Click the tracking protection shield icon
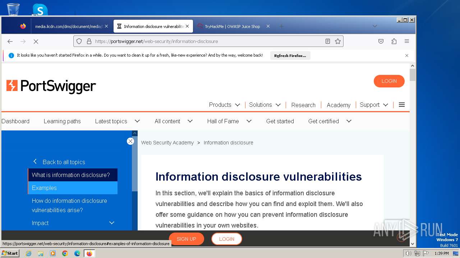 coord(79,41)
